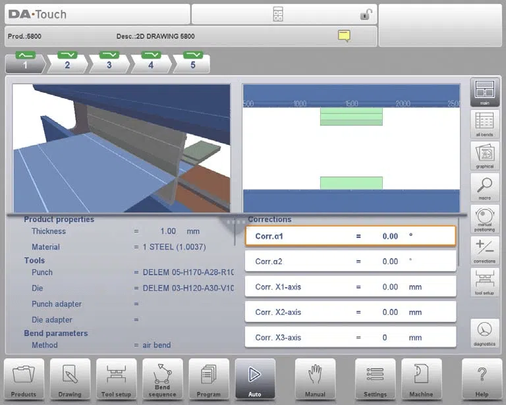
Task: Click the Corr. X3-axis field
Action: point(351,337)
